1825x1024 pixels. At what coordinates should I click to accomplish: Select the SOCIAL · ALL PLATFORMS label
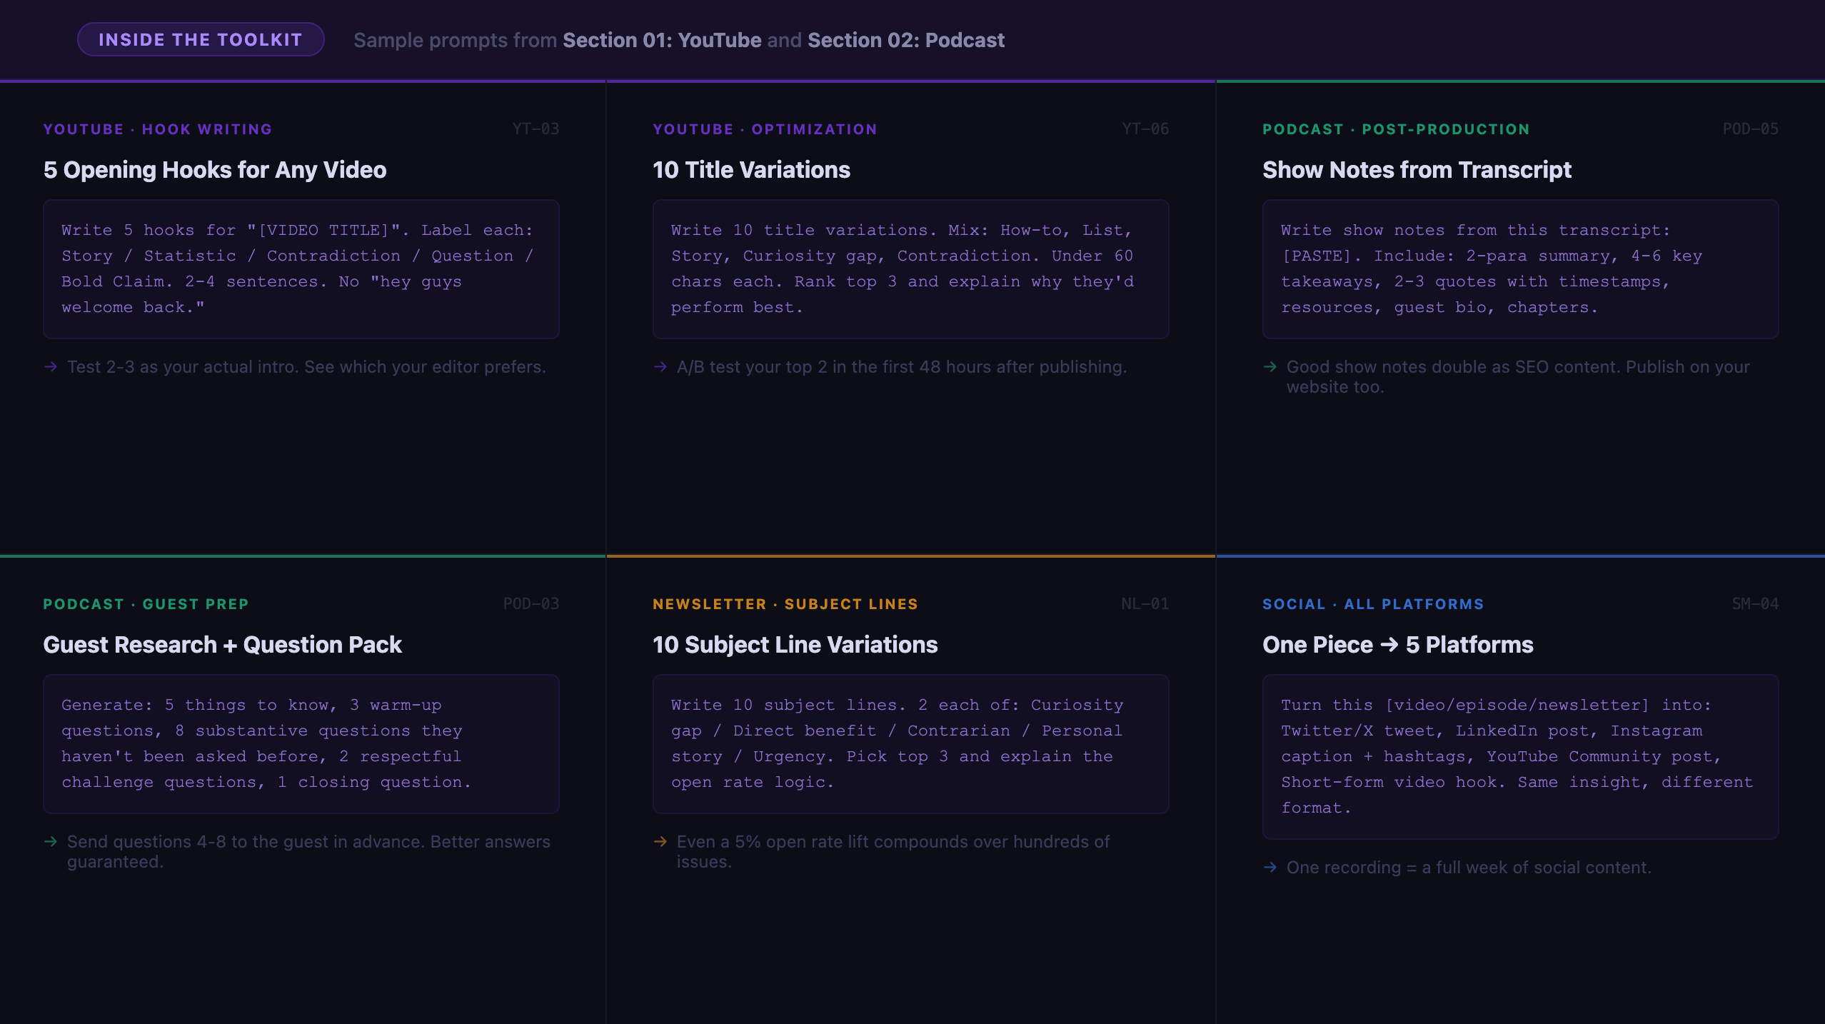tap(1372, 603)
